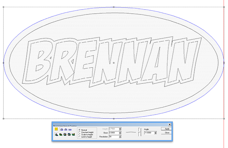Adjust the Height spinner arrows
The height and width of the screenshot is (148, 228).
point(120,129)
